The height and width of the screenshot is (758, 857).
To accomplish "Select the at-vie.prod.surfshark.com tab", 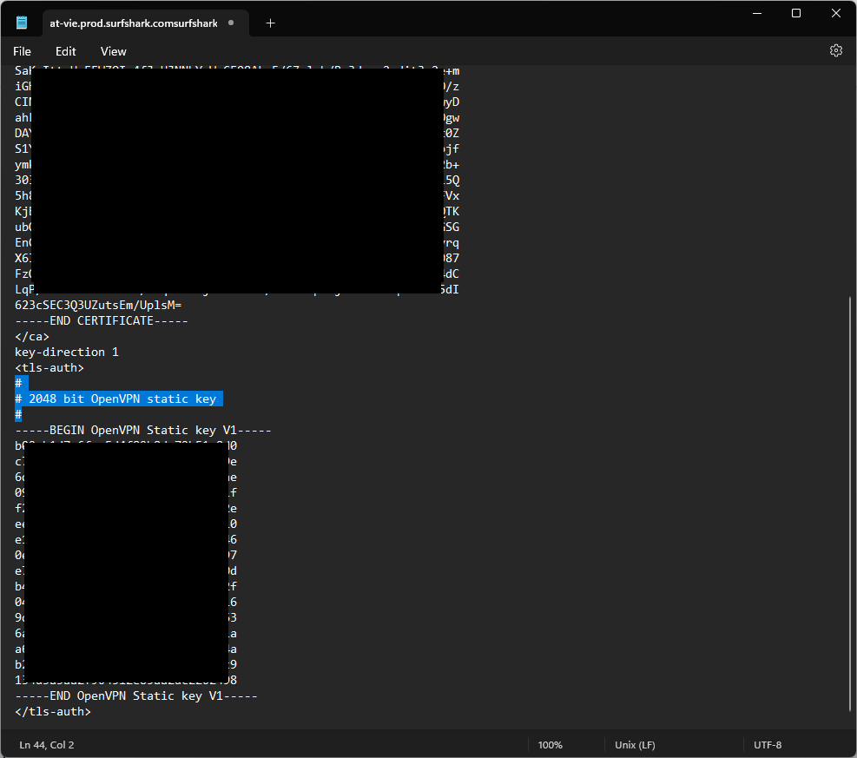I will (134, 23).
